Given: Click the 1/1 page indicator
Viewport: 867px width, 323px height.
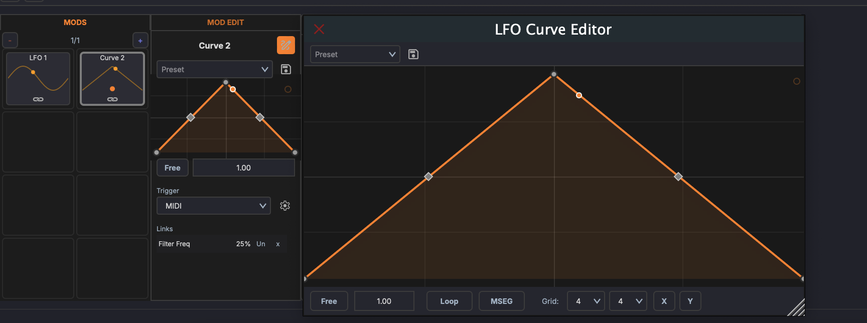Looking at the screenshot, I should 75,40.
